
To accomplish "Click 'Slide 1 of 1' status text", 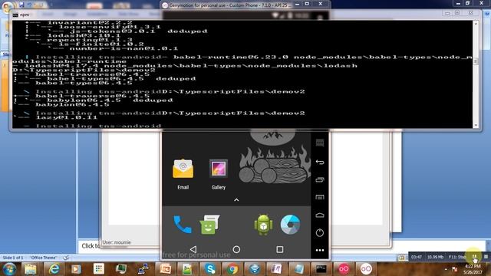I will coord(13,258).
